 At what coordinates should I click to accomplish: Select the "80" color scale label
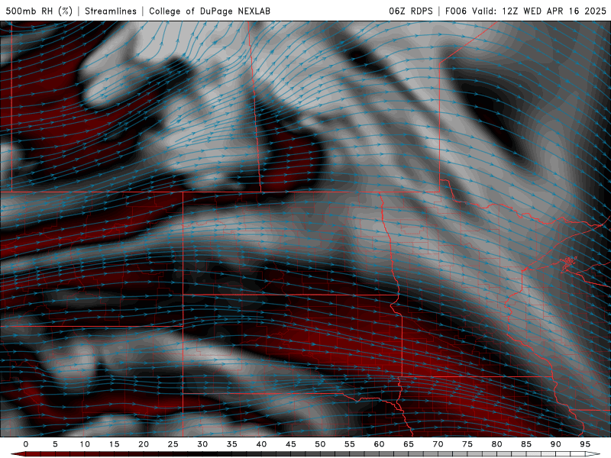[496, 444]
